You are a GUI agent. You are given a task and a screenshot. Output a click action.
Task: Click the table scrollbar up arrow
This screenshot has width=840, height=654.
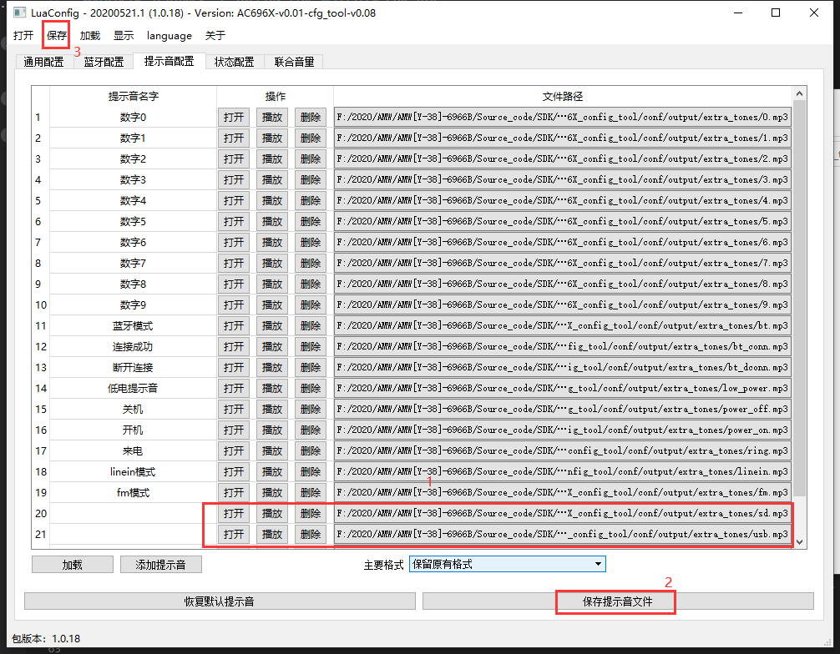pos(799,93)
